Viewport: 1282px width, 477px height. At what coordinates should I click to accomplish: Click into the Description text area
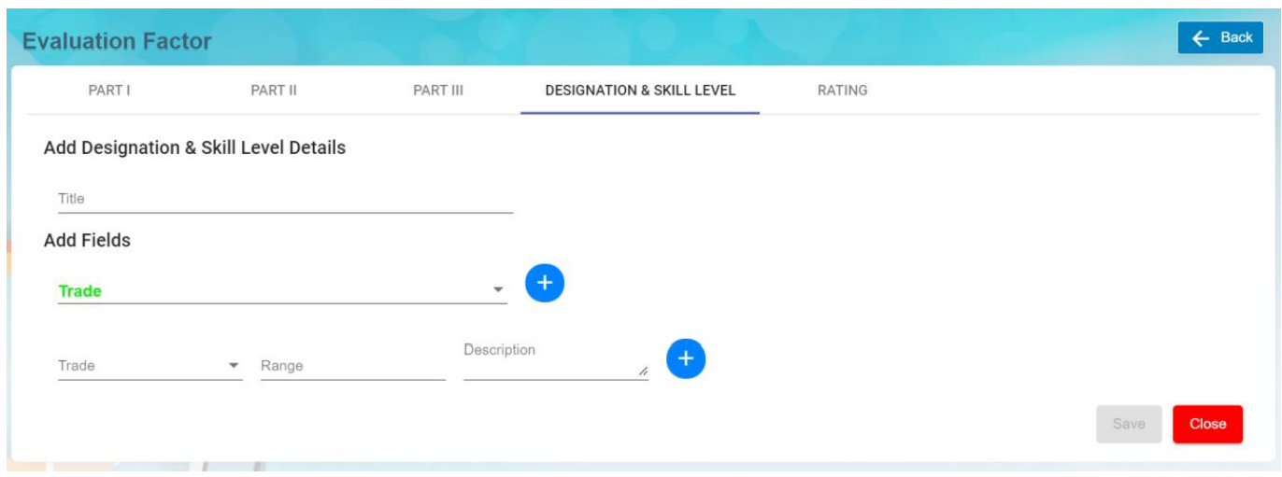[x=551, y=359]
